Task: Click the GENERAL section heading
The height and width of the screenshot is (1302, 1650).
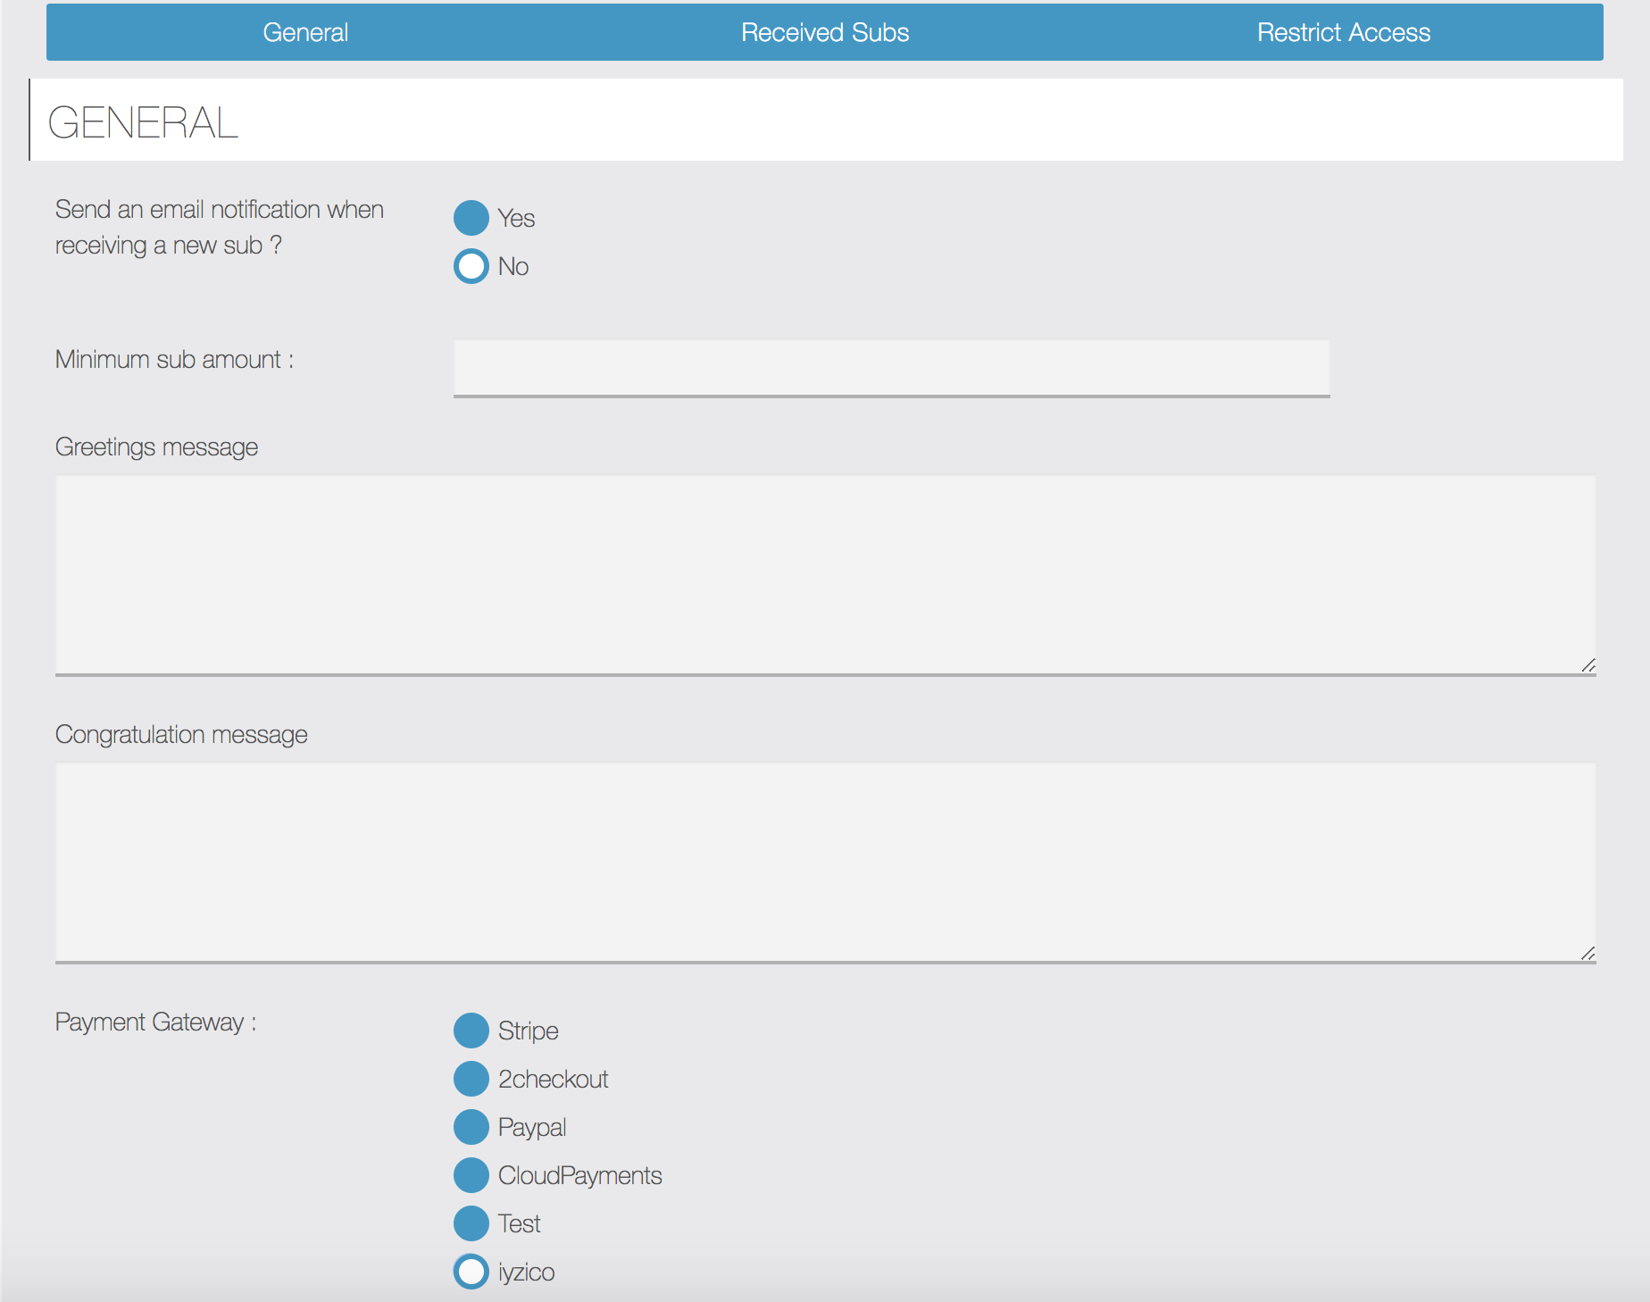Action: pyautogui.click(x=143, y=122)
